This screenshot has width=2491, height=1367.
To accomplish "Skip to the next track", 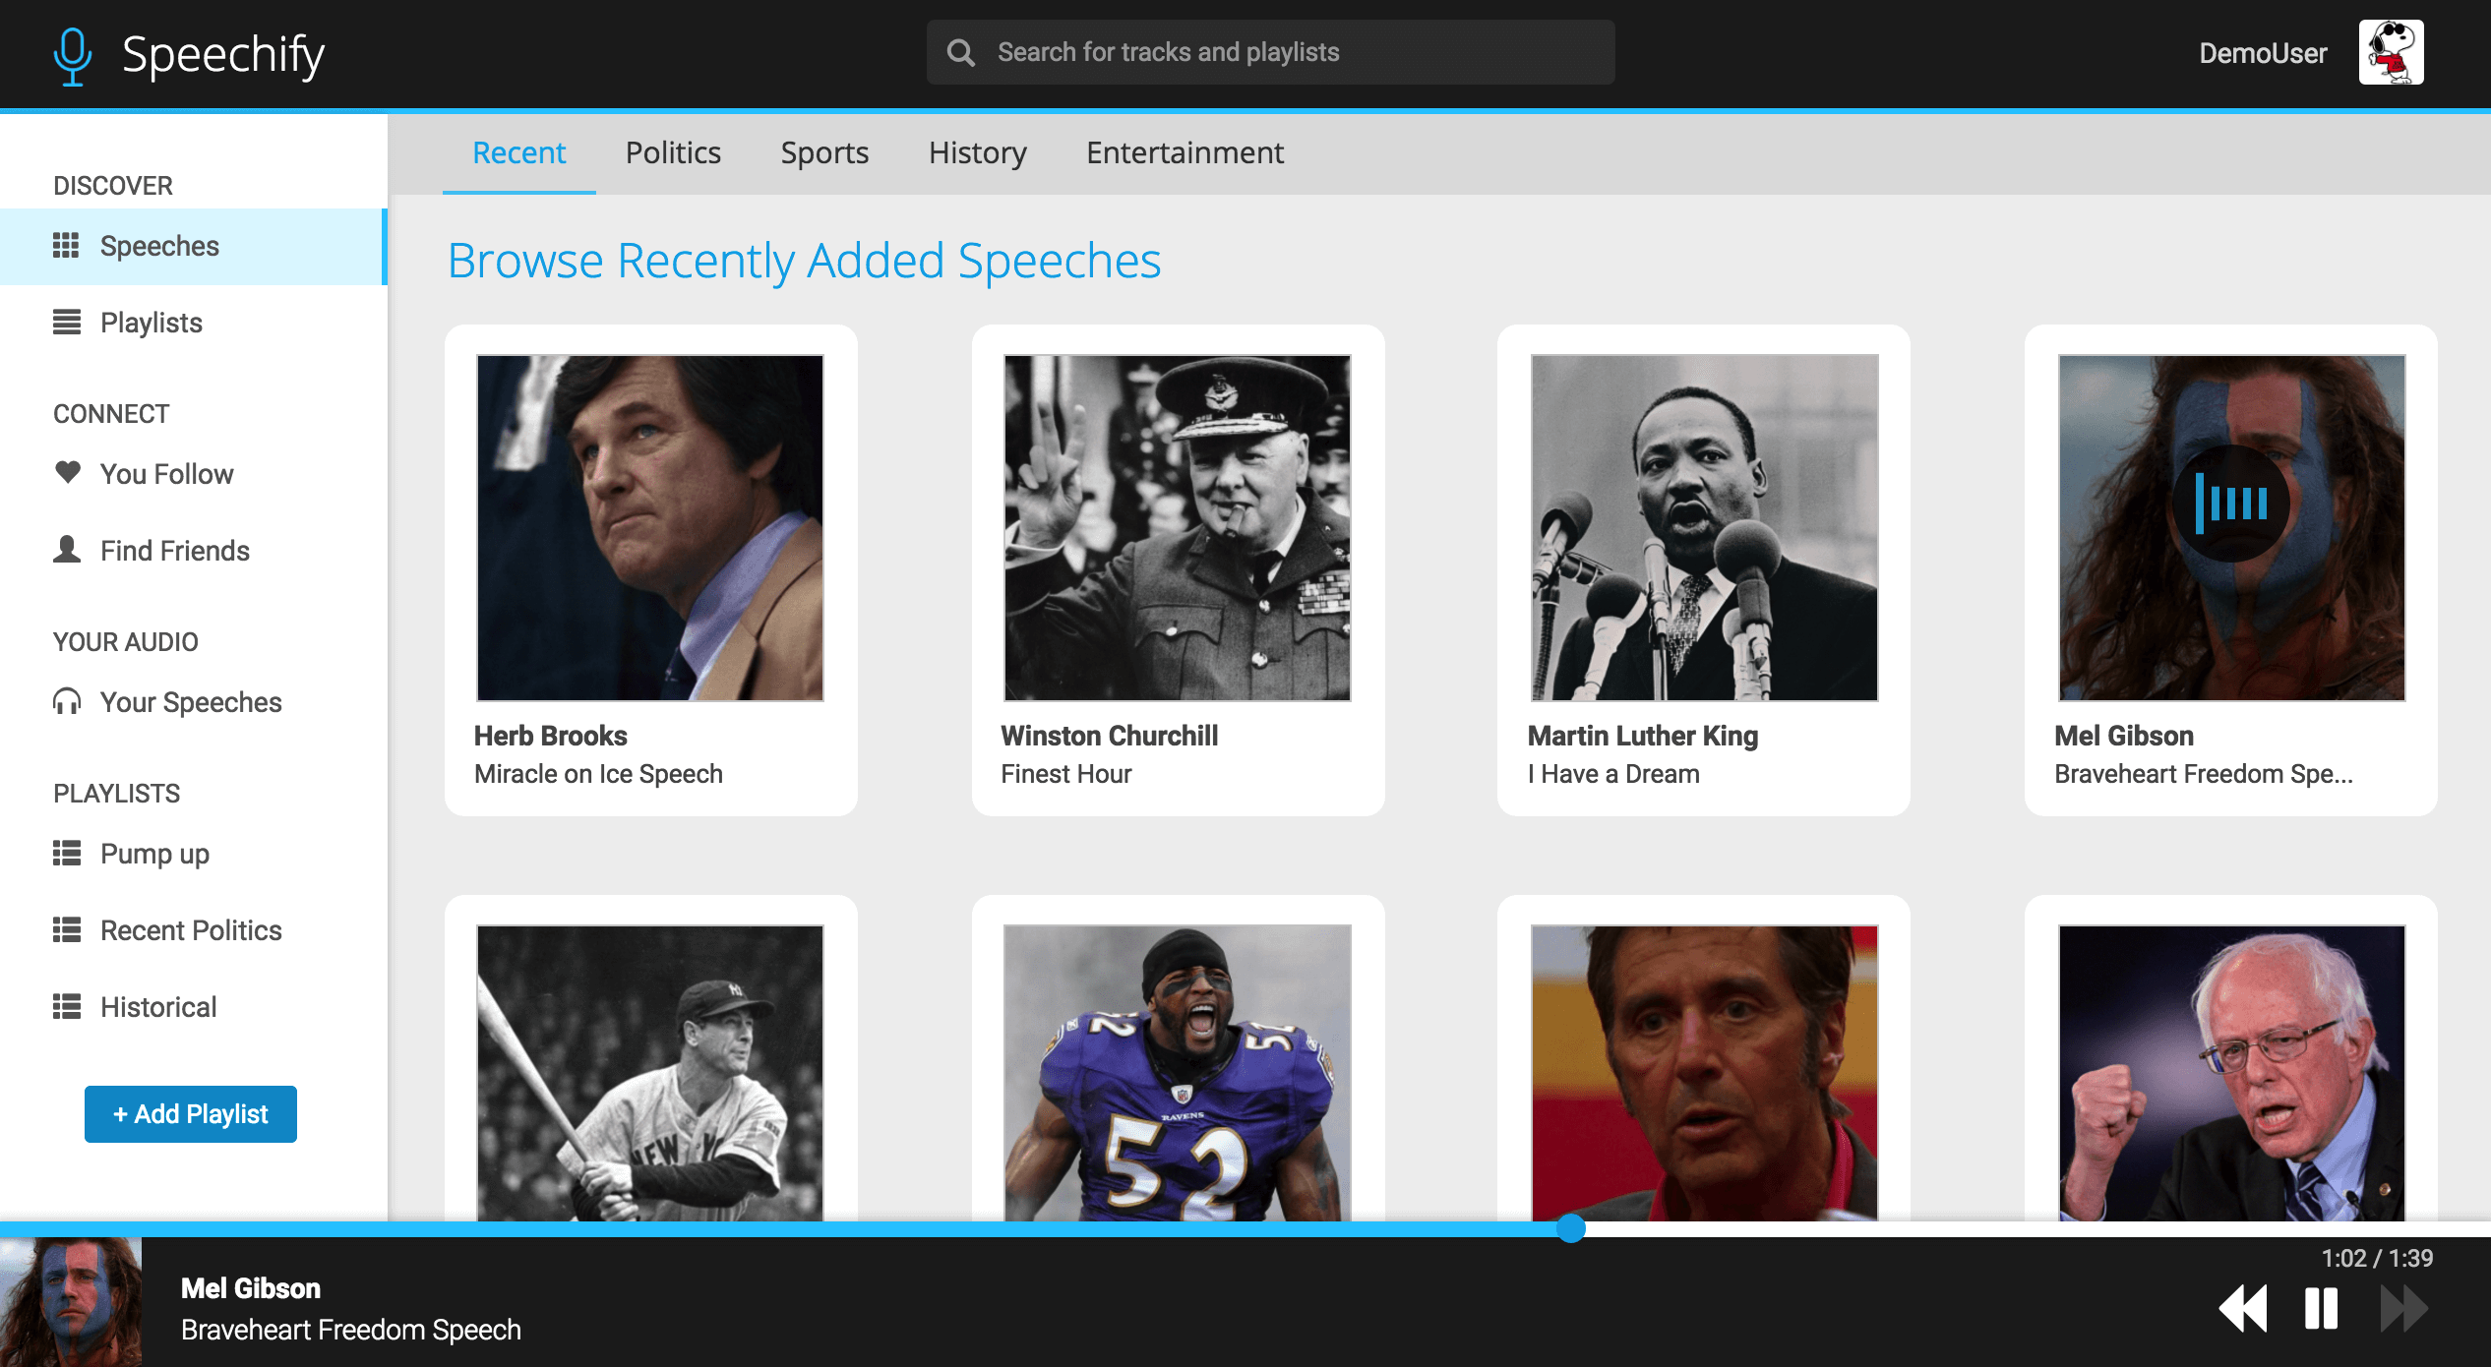I will (x=2402, y=1309).
